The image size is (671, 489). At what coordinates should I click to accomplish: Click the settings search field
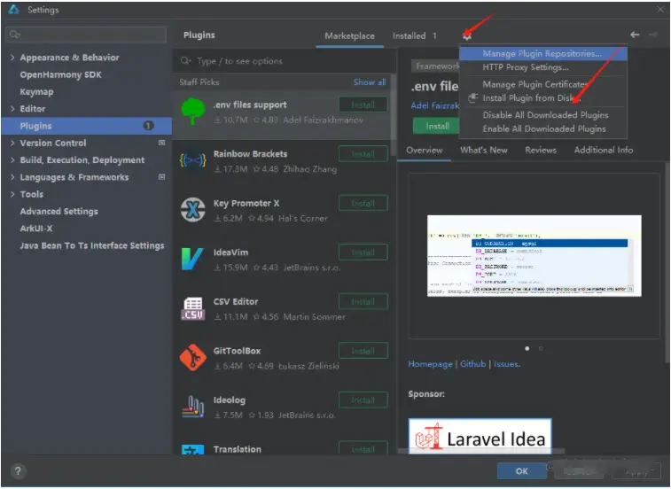point(86,35)
